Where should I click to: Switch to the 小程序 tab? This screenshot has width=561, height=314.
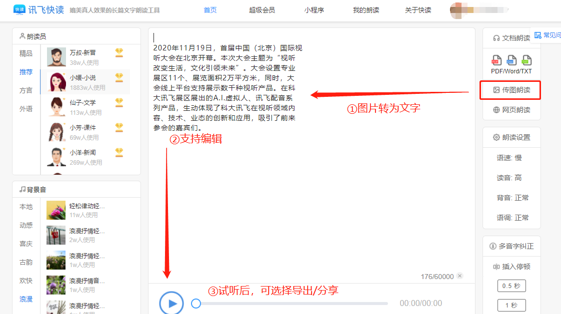pyautogui.click(x=314, y=10)
